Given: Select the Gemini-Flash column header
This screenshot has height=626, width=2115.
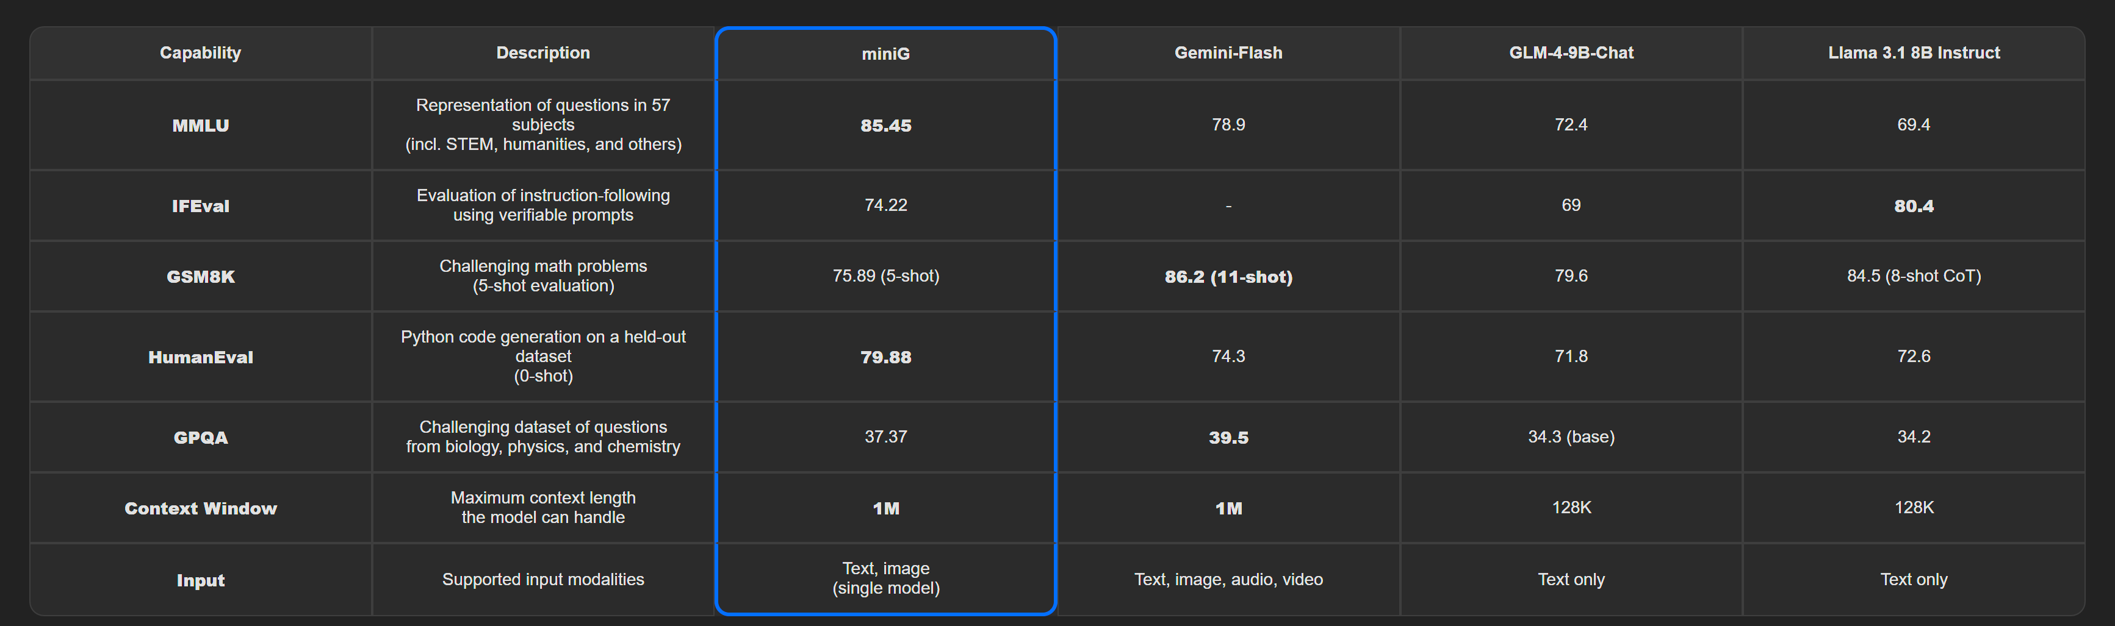Looking at the screenshot, I should click(x=1228, y=52).
